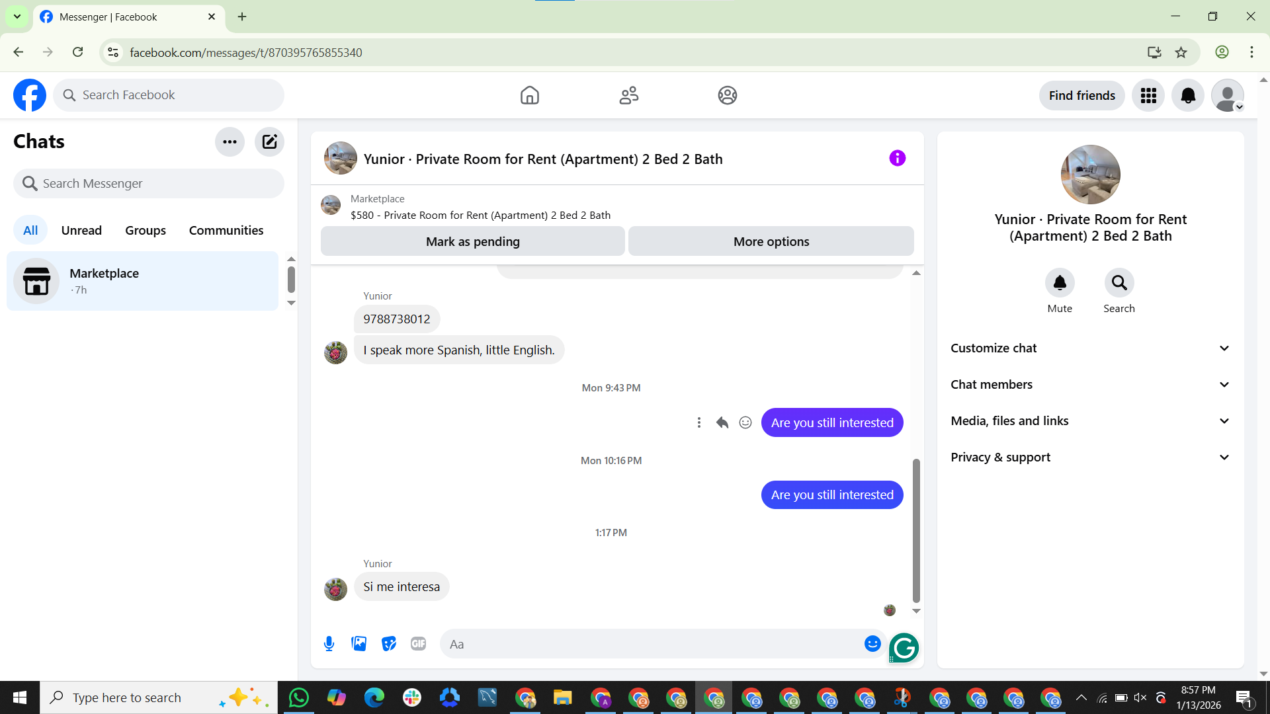This screenshot has height=714, width=1270.
Task: React to the message with the emoji icon
Action: 745,422
